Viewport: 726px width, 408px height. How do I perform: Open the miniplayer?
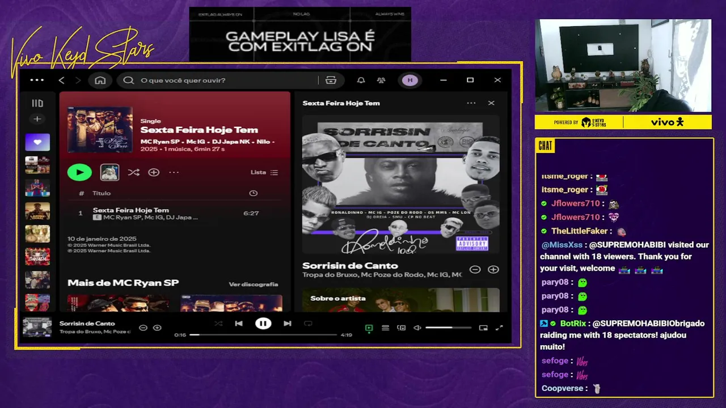coord(483,328)
